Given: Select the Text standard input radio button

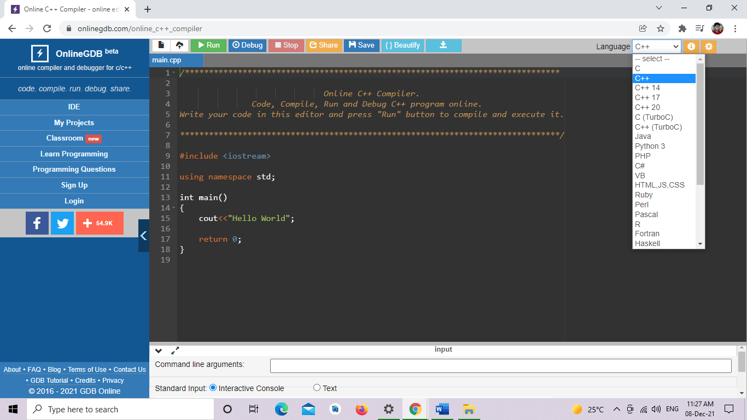Looking at the screenshot, I should point(317,388).
